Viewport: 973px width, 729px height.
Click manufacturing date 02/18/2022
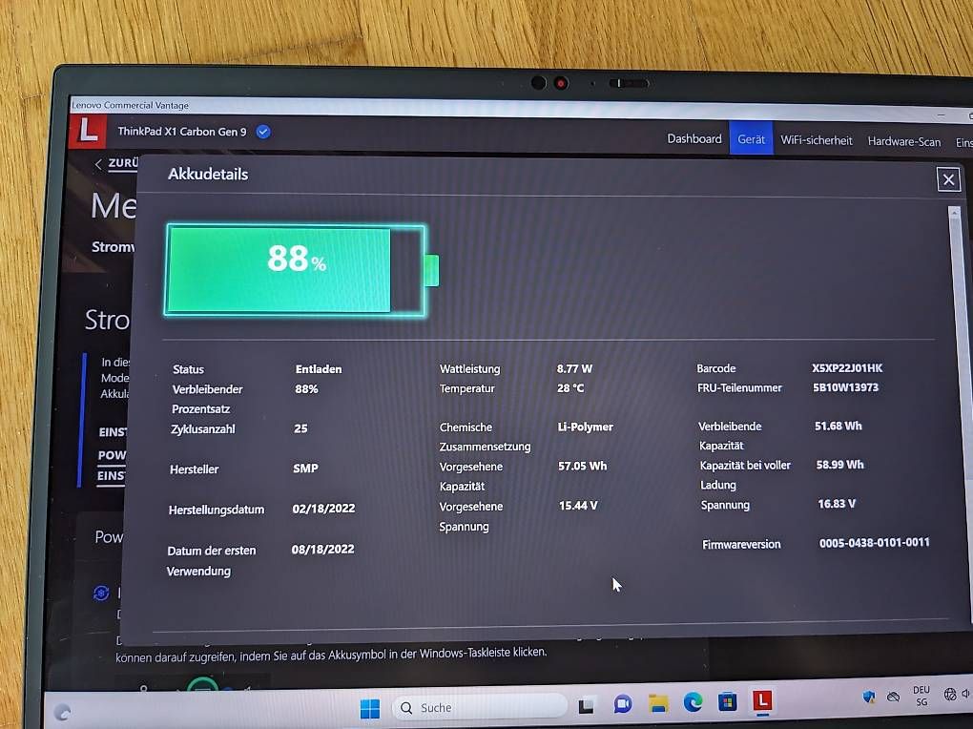(x=323, y=509)
